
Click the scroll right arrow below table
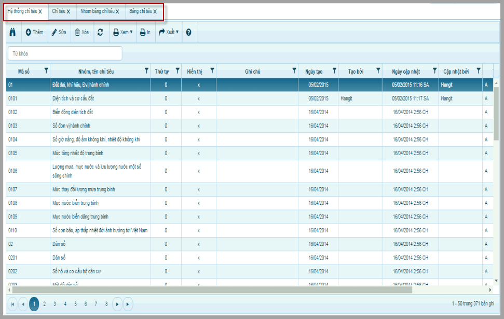(x=490, y=290)
